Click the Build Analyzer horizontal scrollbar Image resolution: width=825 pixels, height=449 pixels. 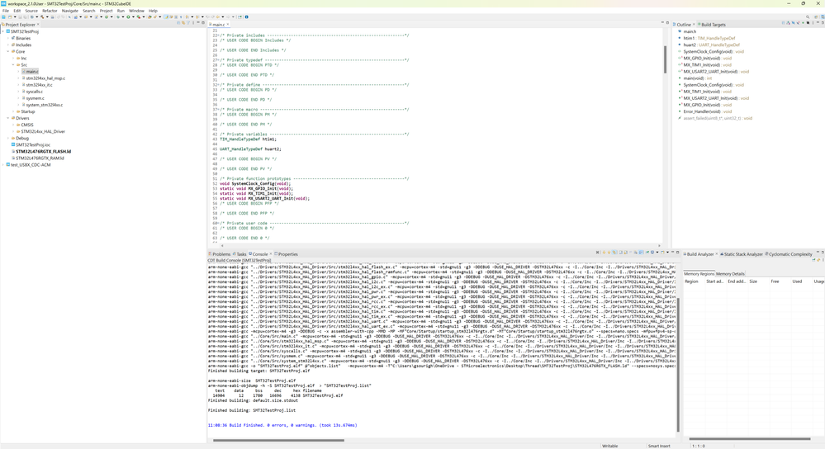[750, 439]
